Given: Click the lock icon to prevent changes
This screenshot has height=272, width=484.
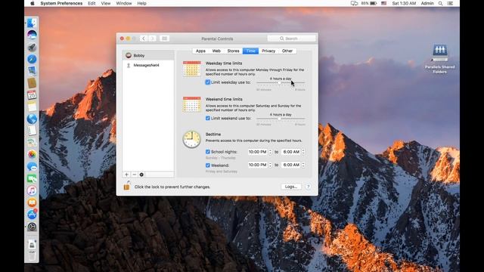Looking at the screenshot, I should (126, 186).
